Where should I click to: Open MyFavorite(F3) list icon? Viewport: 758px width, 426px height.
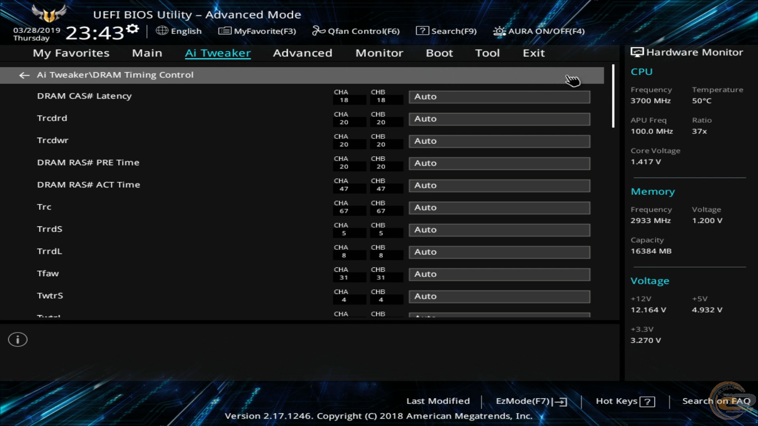pyautogui.click(x=225, y=31)
